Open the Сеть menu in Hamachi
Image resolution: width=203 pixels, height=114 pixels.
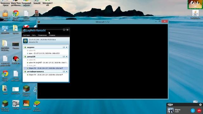click(34, 35)
